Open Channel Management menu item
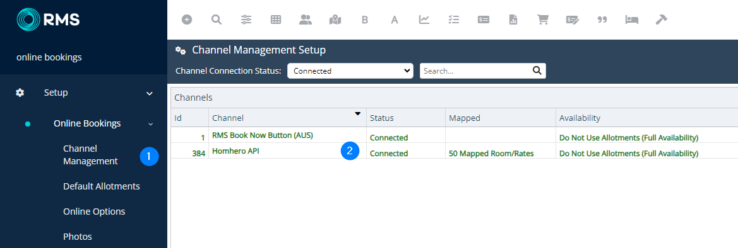Screen dimensions: 738x248 pyautogui.click(x=90, y=155)
